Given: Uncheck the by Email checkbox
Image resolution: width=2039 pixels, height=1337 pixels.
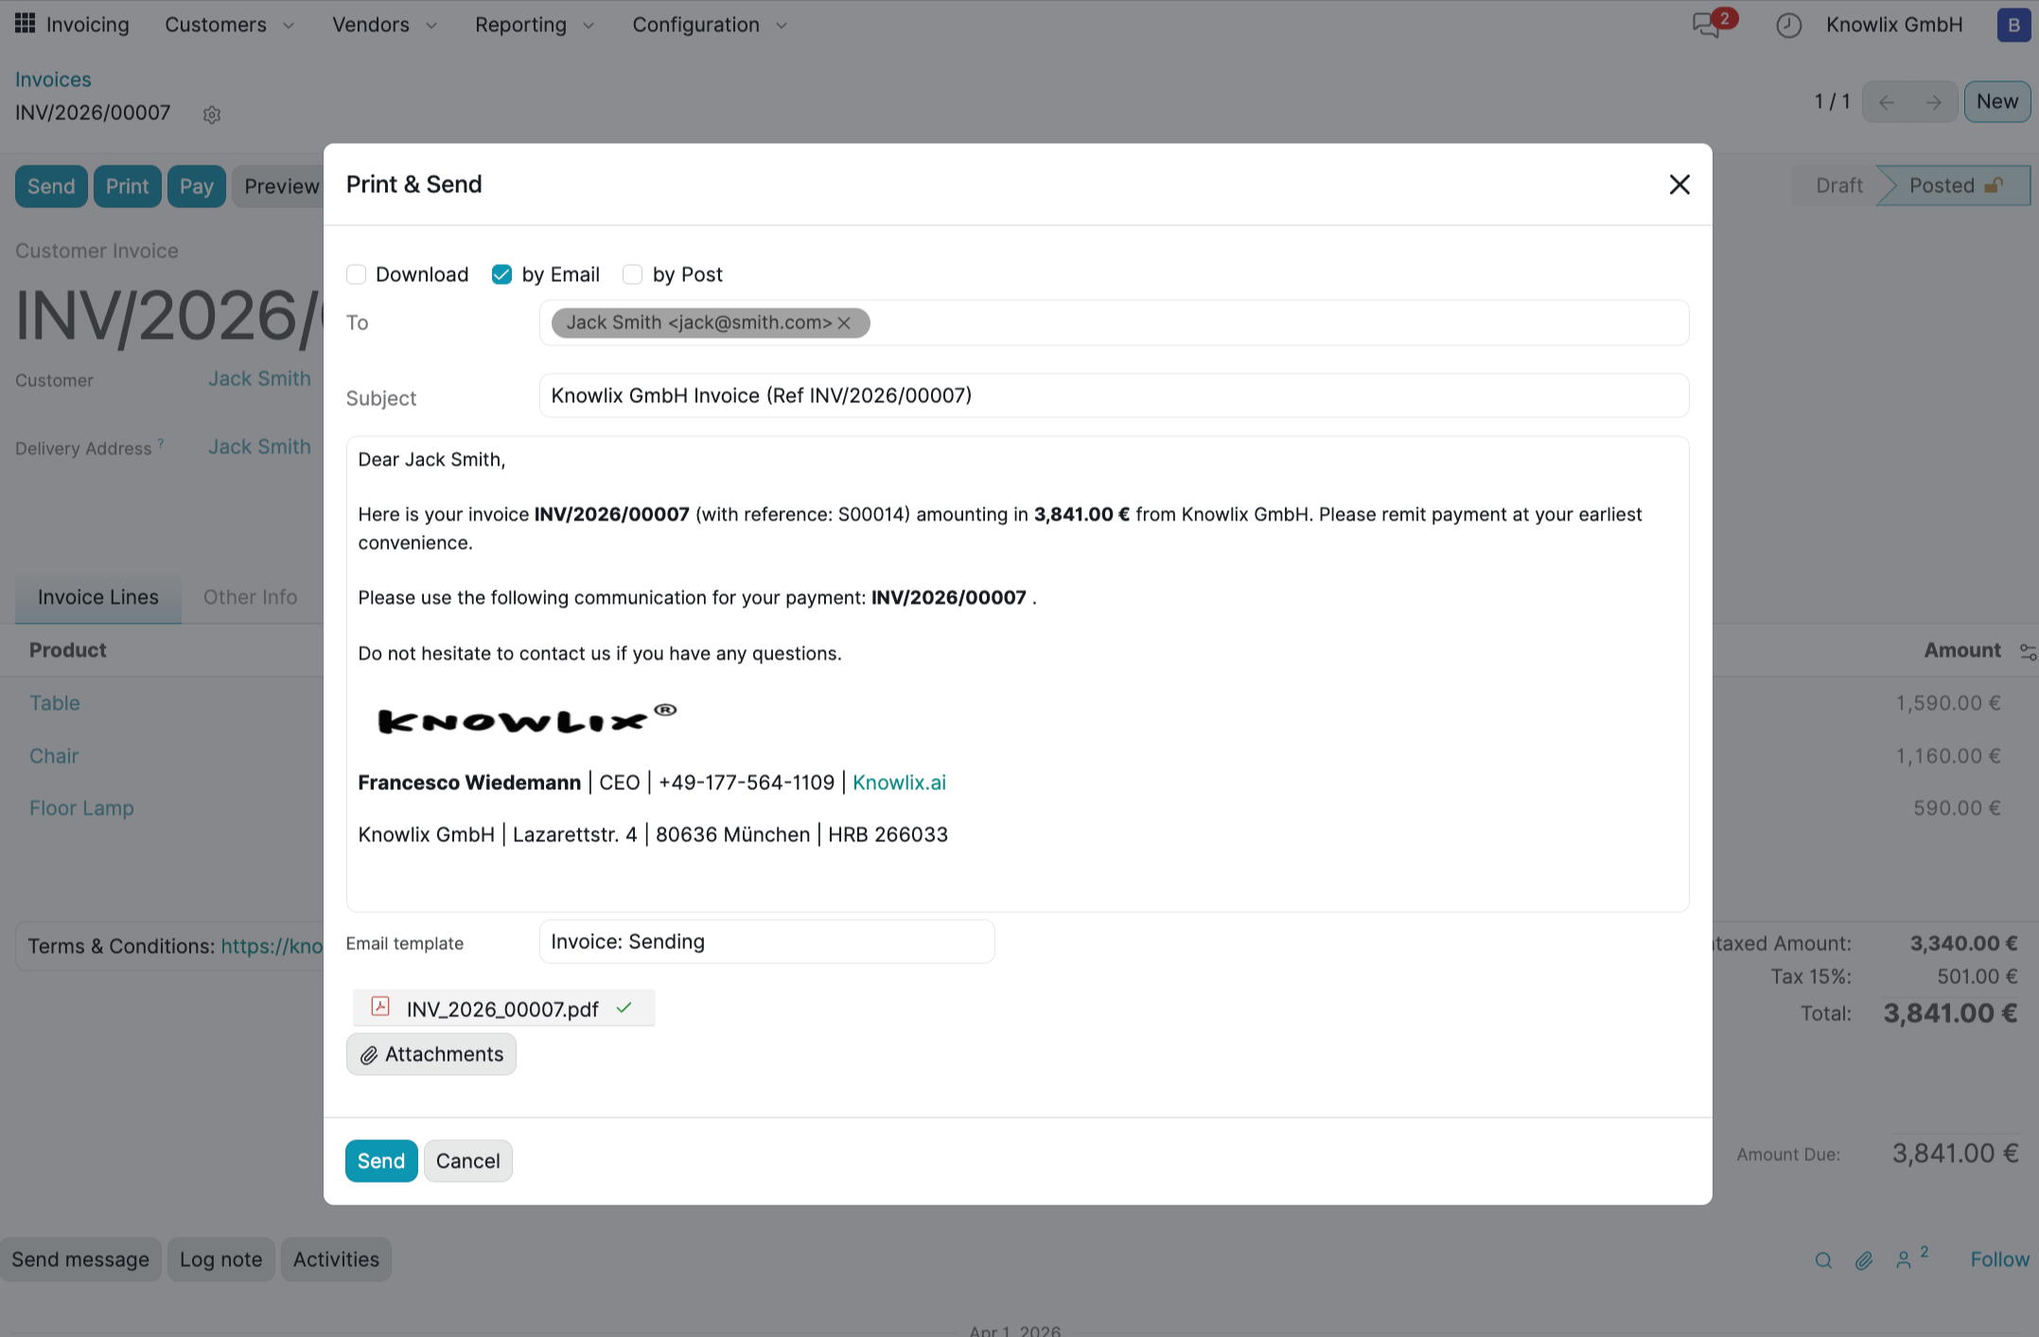Looking at the screenshot, I should pyautogui.click(x=501, y=274).
